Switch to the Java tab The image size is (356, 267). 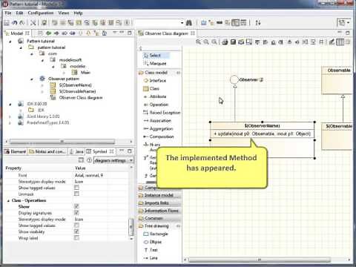click(76, 151)
